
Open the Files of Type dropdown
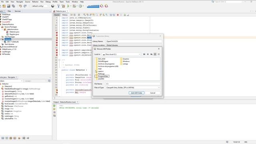click(133, 88)
